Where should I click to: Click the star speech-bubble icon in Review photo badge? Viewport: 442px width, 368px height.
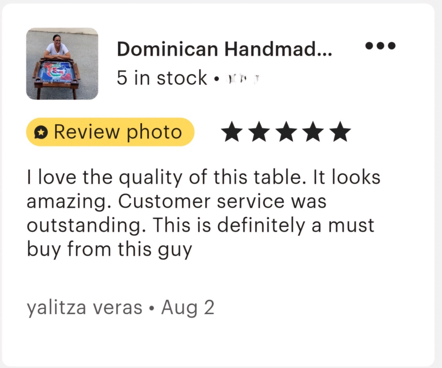point(41,133)
